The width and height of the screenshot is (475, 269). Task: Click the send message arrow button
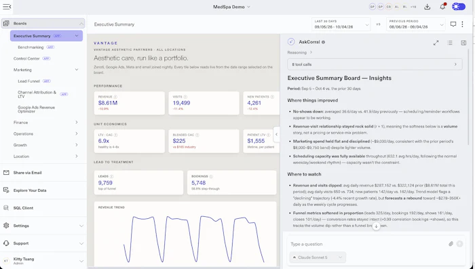tap(459, 244)
